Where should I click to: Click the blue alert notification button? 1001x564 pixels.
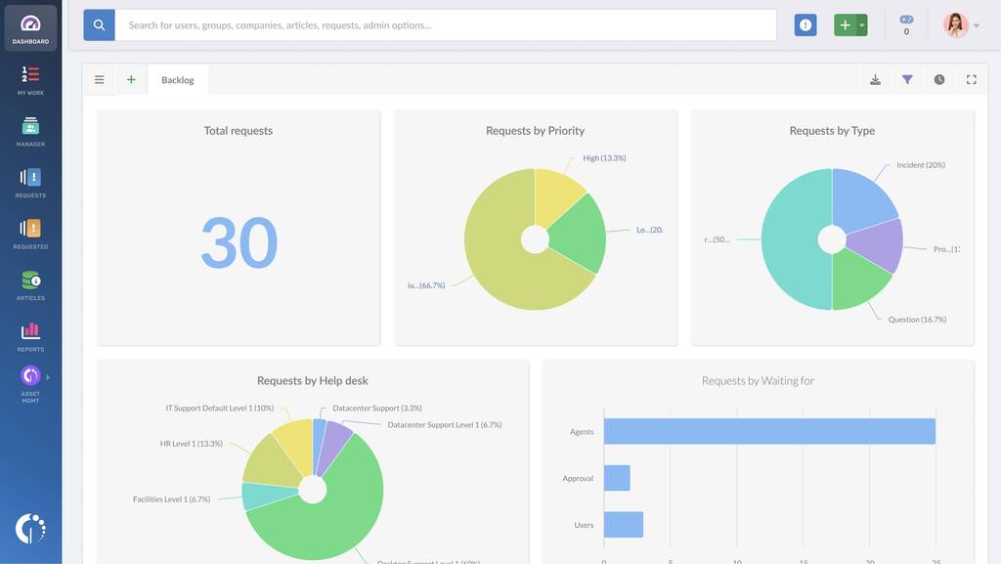[x=805, y=25]
